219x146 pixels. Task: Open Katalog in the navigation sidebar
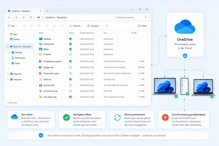tap(15, 39)
